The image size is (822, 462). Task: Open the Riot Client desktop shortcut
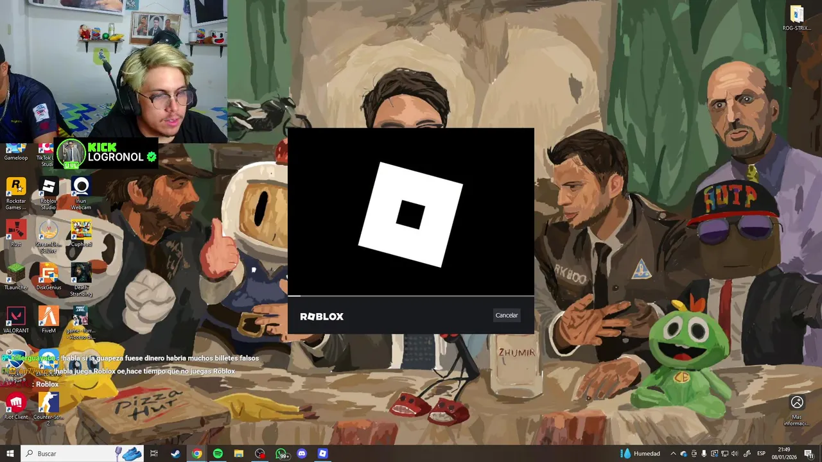[x=16, y=406]
